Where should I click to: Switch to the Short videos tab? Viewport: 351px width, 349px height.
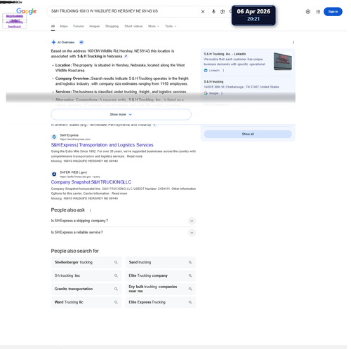pyautogui.click(x=133, y=26)
